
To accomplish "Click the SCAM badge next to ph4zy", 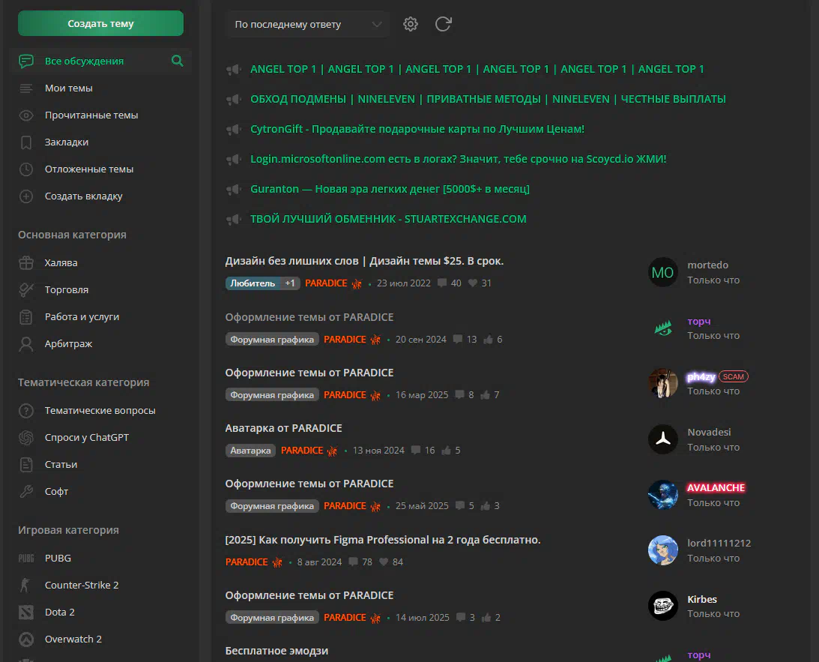I will (734, 376).
